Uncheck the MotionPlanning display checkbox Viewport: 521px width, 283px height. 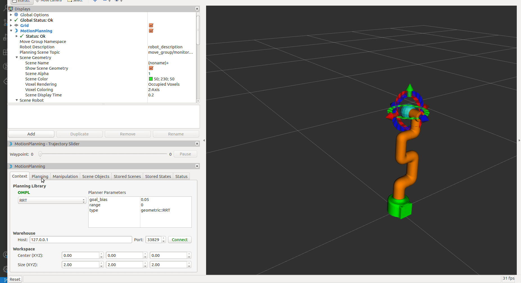(151, 31)
